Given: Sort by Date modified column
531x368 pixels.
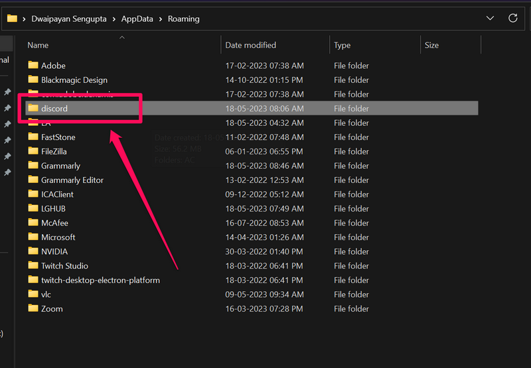Looking at the screenshot, I should tap(250, 45).
